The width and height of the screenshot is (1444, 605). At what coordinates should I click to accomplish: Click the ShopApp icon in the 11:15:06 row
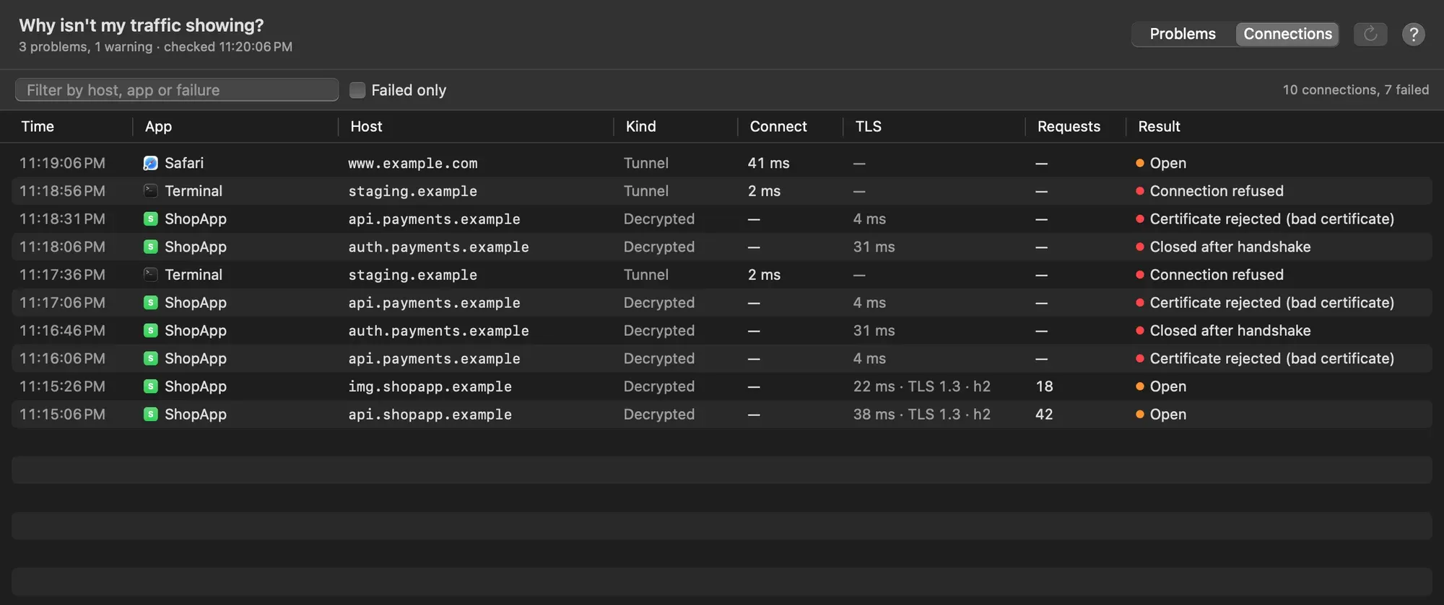tap(150, 415)
